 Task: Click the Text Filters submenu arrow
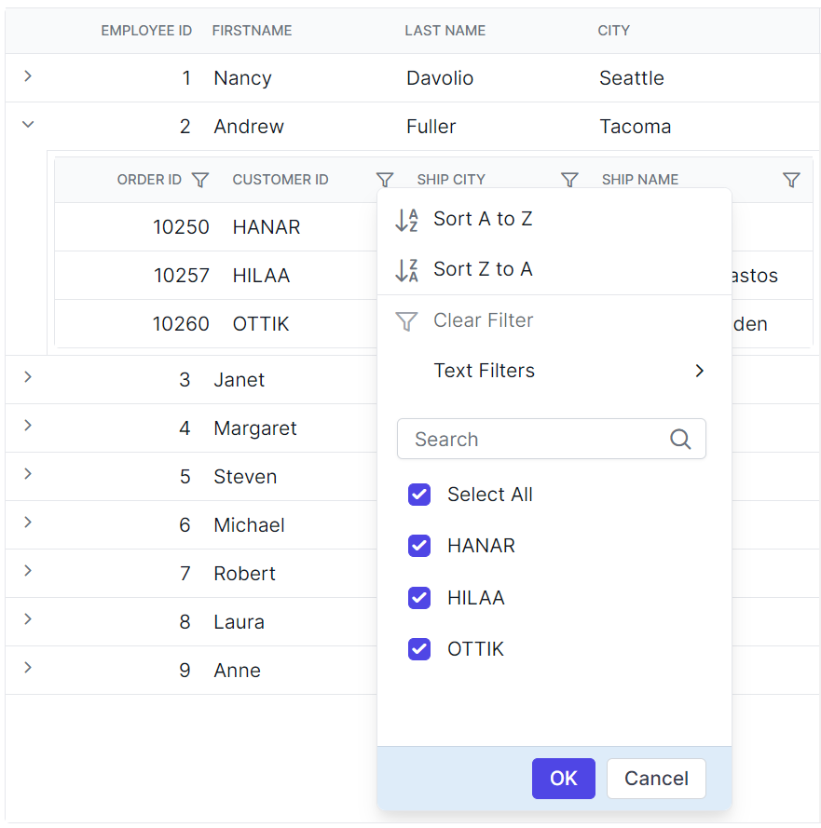(x=700, y=372)
